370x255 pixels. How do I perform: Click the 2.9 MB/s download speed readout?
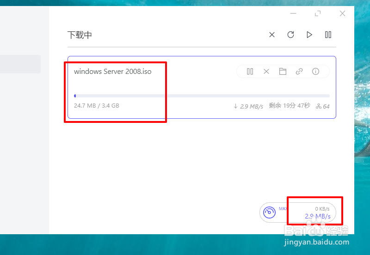(318, 216)
